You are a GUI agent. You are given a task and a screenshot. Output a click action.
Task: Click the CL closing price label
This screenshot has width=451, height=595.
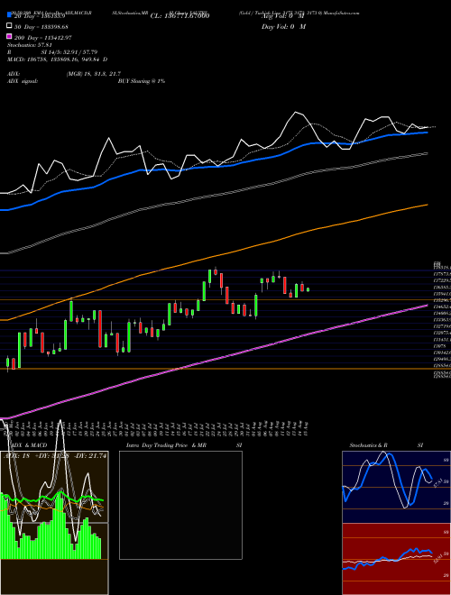(179, 16)
